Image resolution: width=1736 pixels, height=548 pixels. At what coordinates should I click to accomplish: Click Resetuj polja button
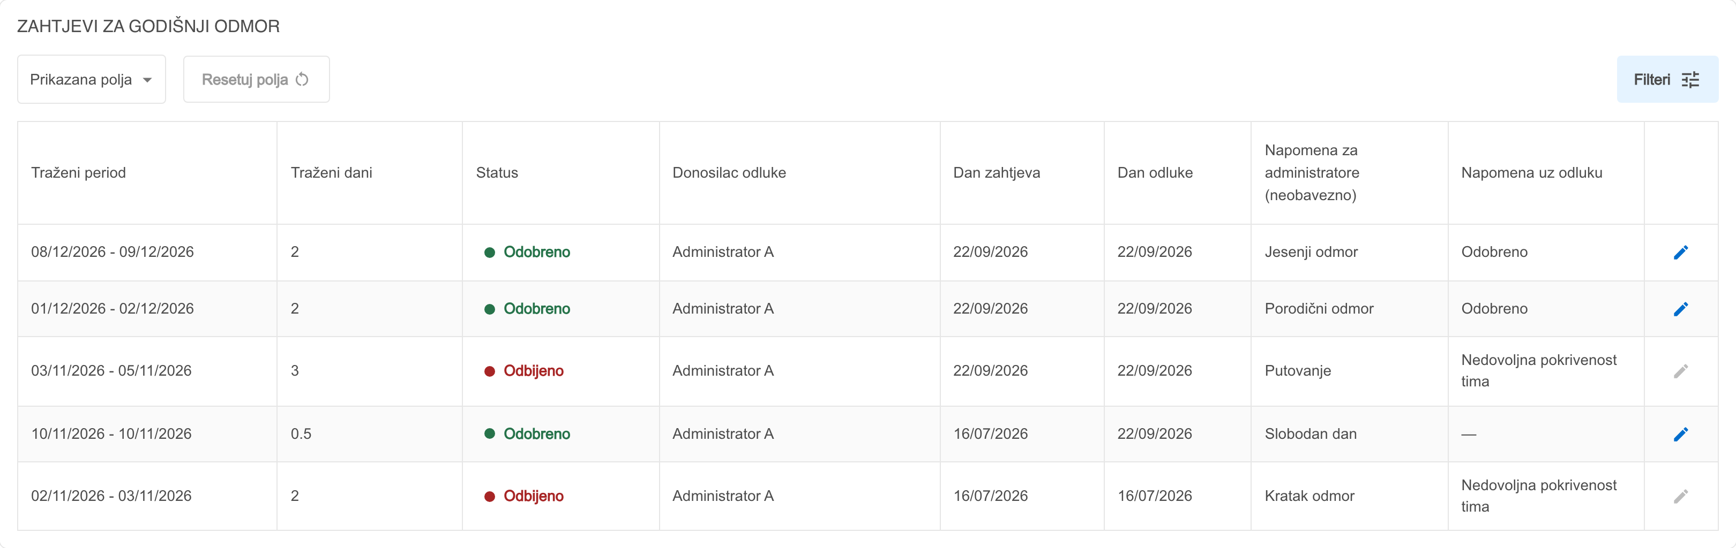(x=256, y=79)
